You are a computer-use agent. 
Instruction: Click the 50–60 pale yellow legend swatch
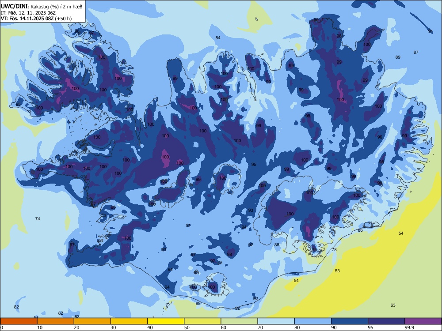click(x=202, y=321)
